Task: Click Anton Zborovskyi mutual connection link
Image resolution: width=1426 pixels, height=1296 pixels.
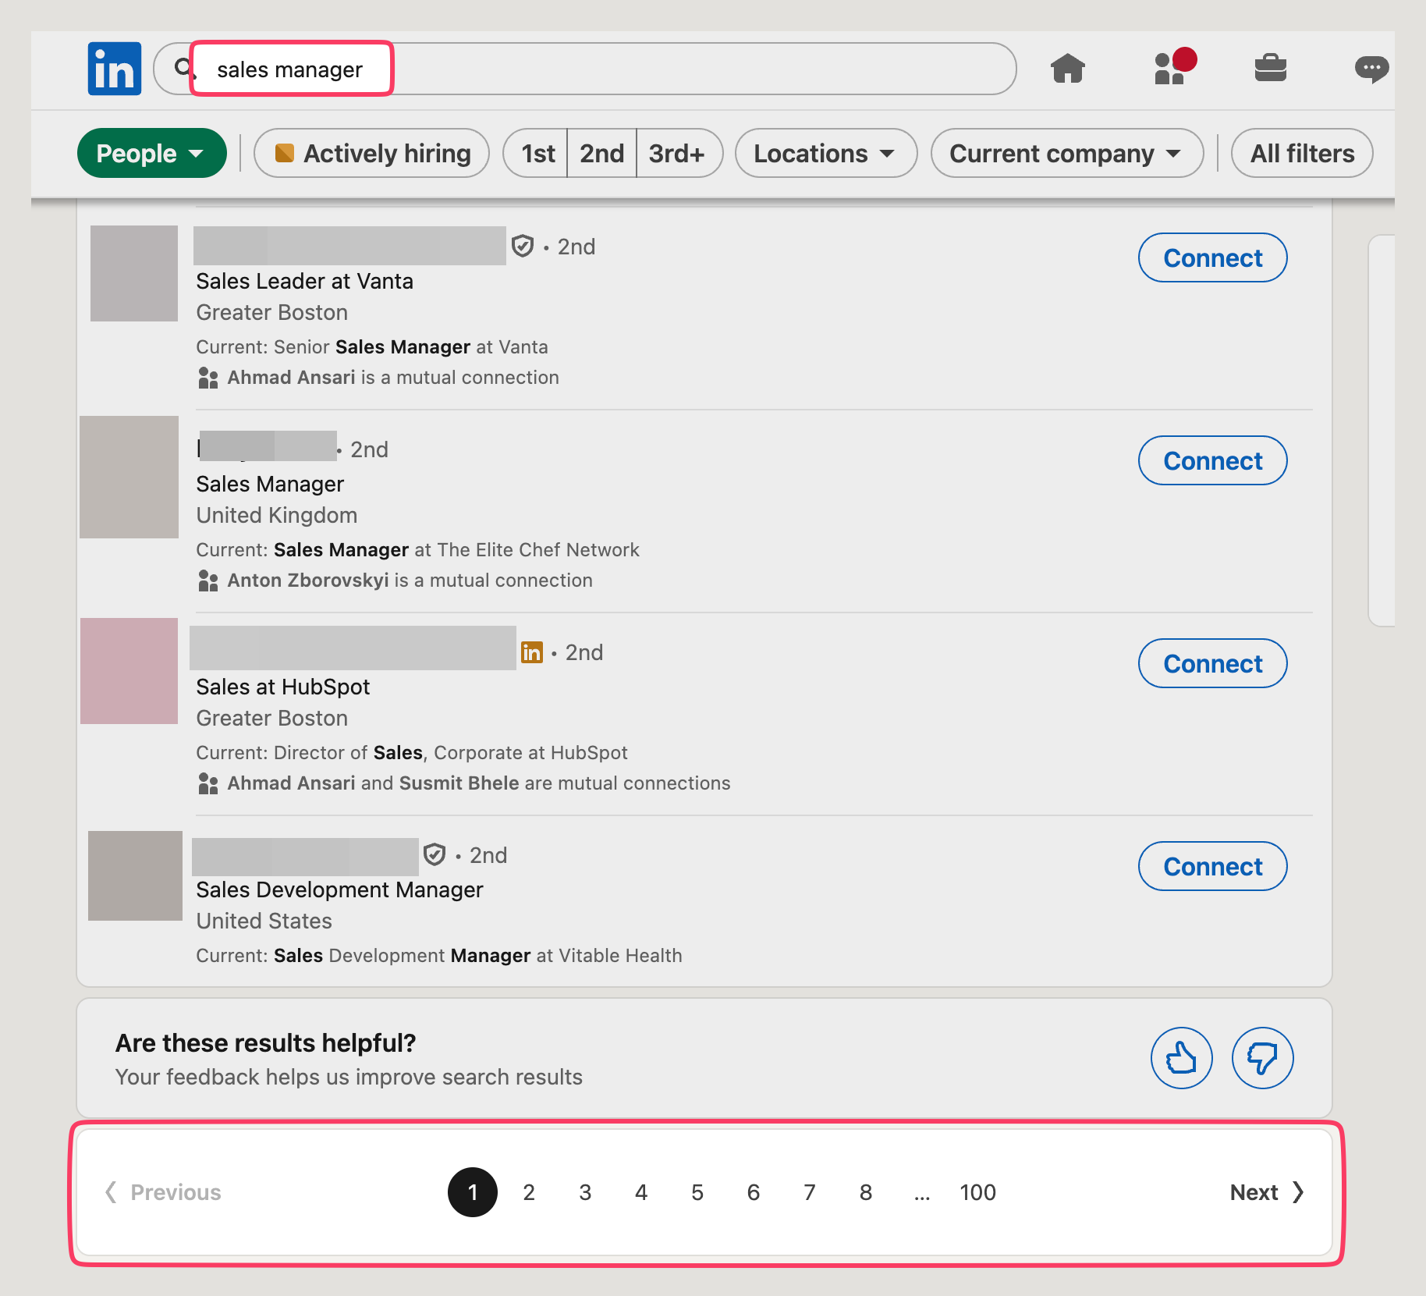Action: point(308,581)
